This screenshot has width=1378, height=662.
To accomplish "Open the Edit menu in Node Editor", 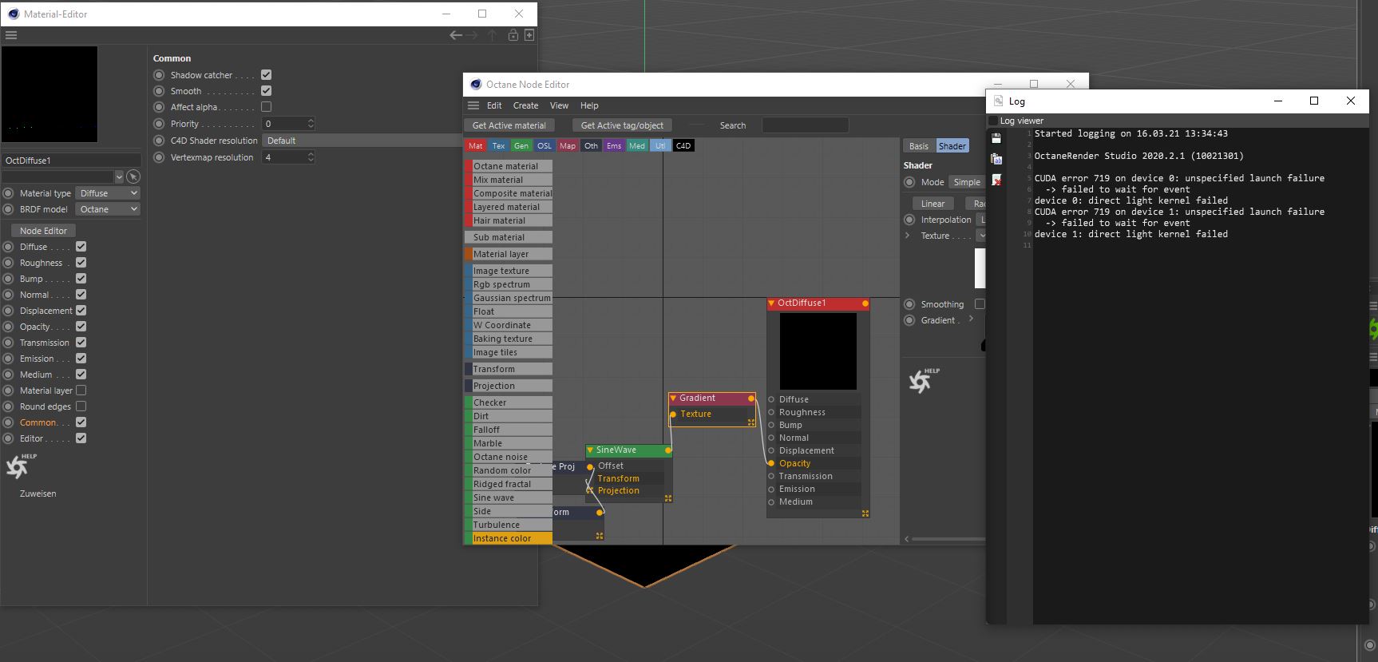I will (494, 105).
